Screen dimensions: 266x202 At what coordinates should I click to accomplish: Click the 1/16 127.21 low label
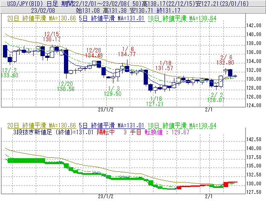point(155,101)
